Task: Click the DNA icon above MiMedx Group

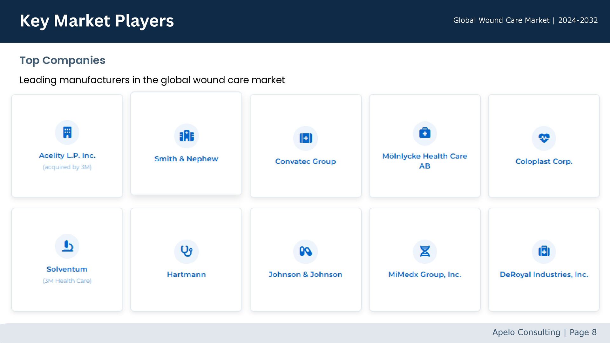Action: pos(425,251)
